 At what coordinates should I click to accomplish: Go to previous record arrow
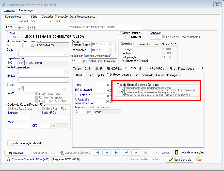coord(107,152)
